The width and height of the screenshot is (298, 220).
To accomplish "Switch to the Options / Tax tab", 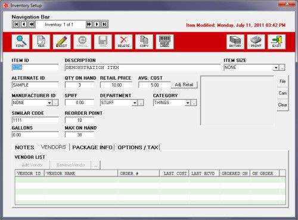I will click(138, 147).
